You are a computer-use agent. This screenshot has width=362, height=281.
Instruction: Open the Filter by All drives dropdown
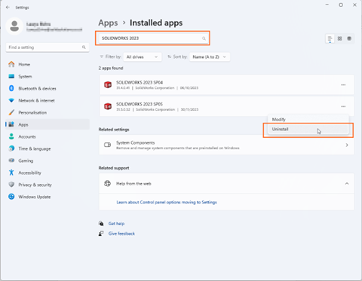click(143, 57)
